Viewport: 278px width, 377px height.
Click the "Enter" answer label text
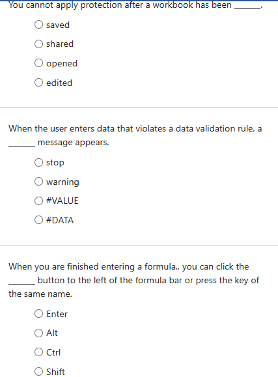[57, 314]
